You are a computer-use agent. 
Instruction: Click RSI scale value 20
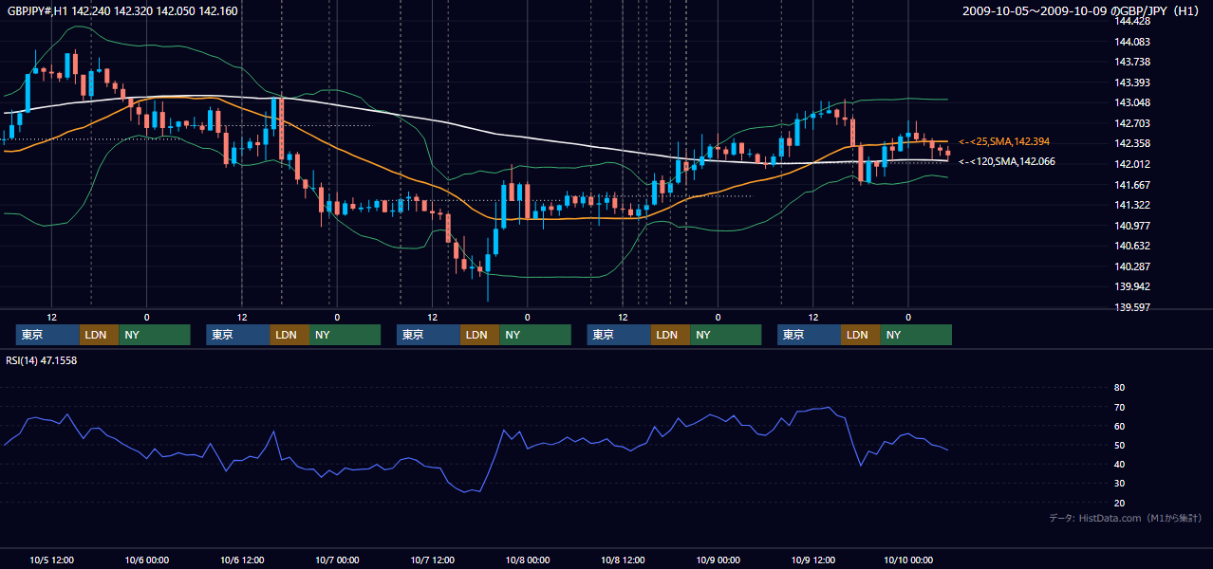tap(1119, 503)
